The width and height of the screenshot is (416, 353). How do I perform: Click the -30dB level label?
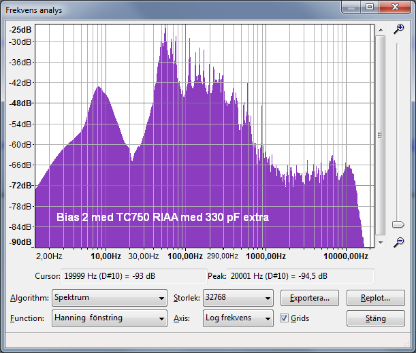tap(20, 42)
